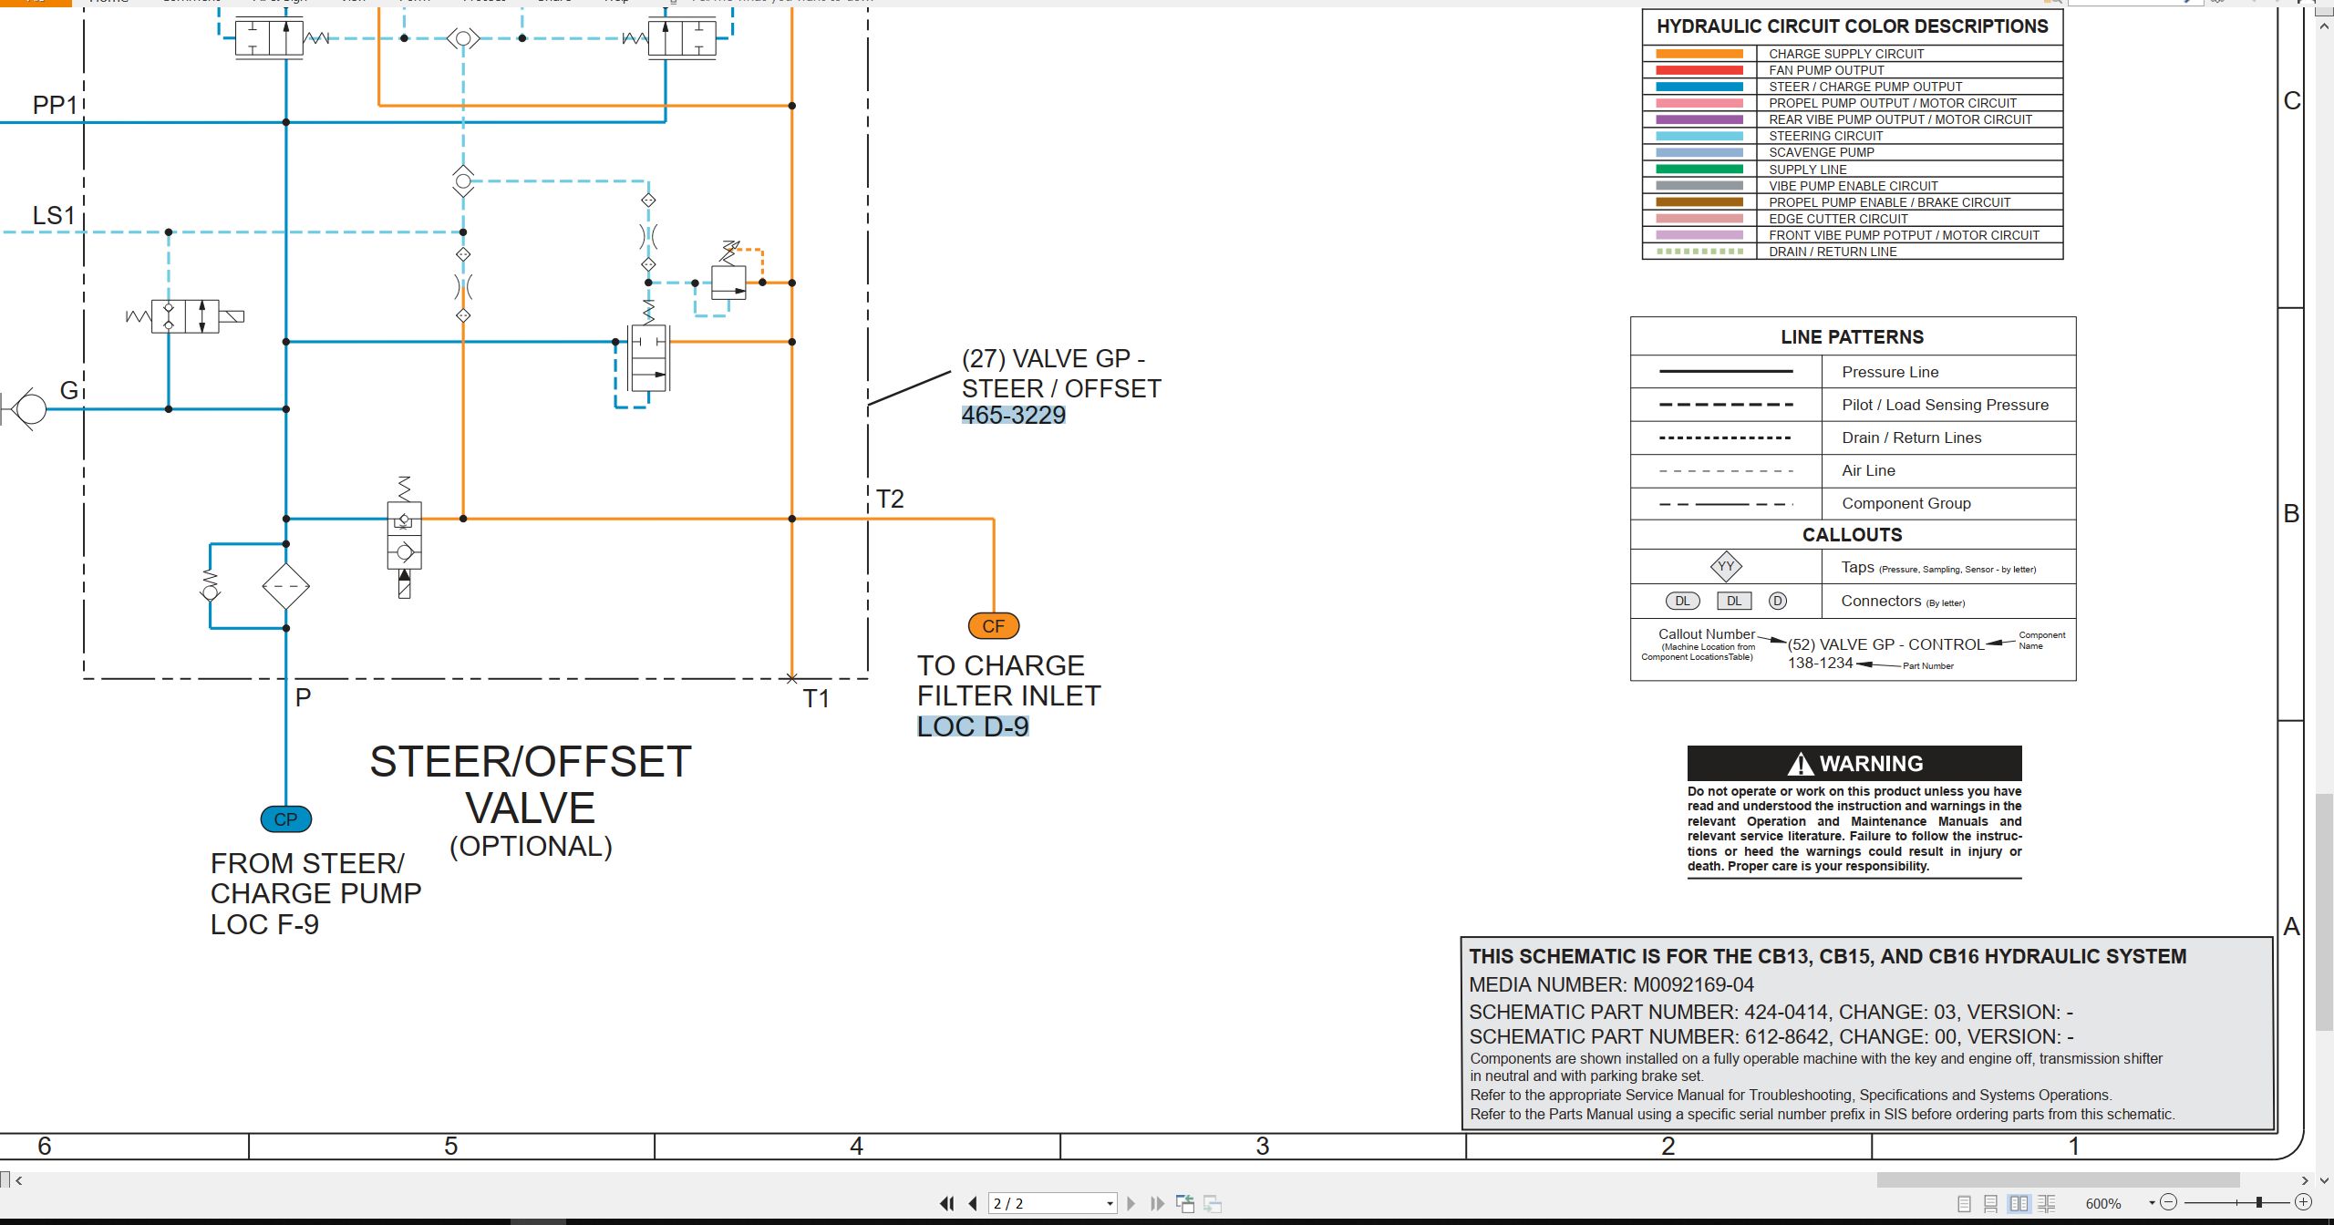Switch to facing two-page view
This screenshot has width=2334, height=1225.
click(2019, 1203)
